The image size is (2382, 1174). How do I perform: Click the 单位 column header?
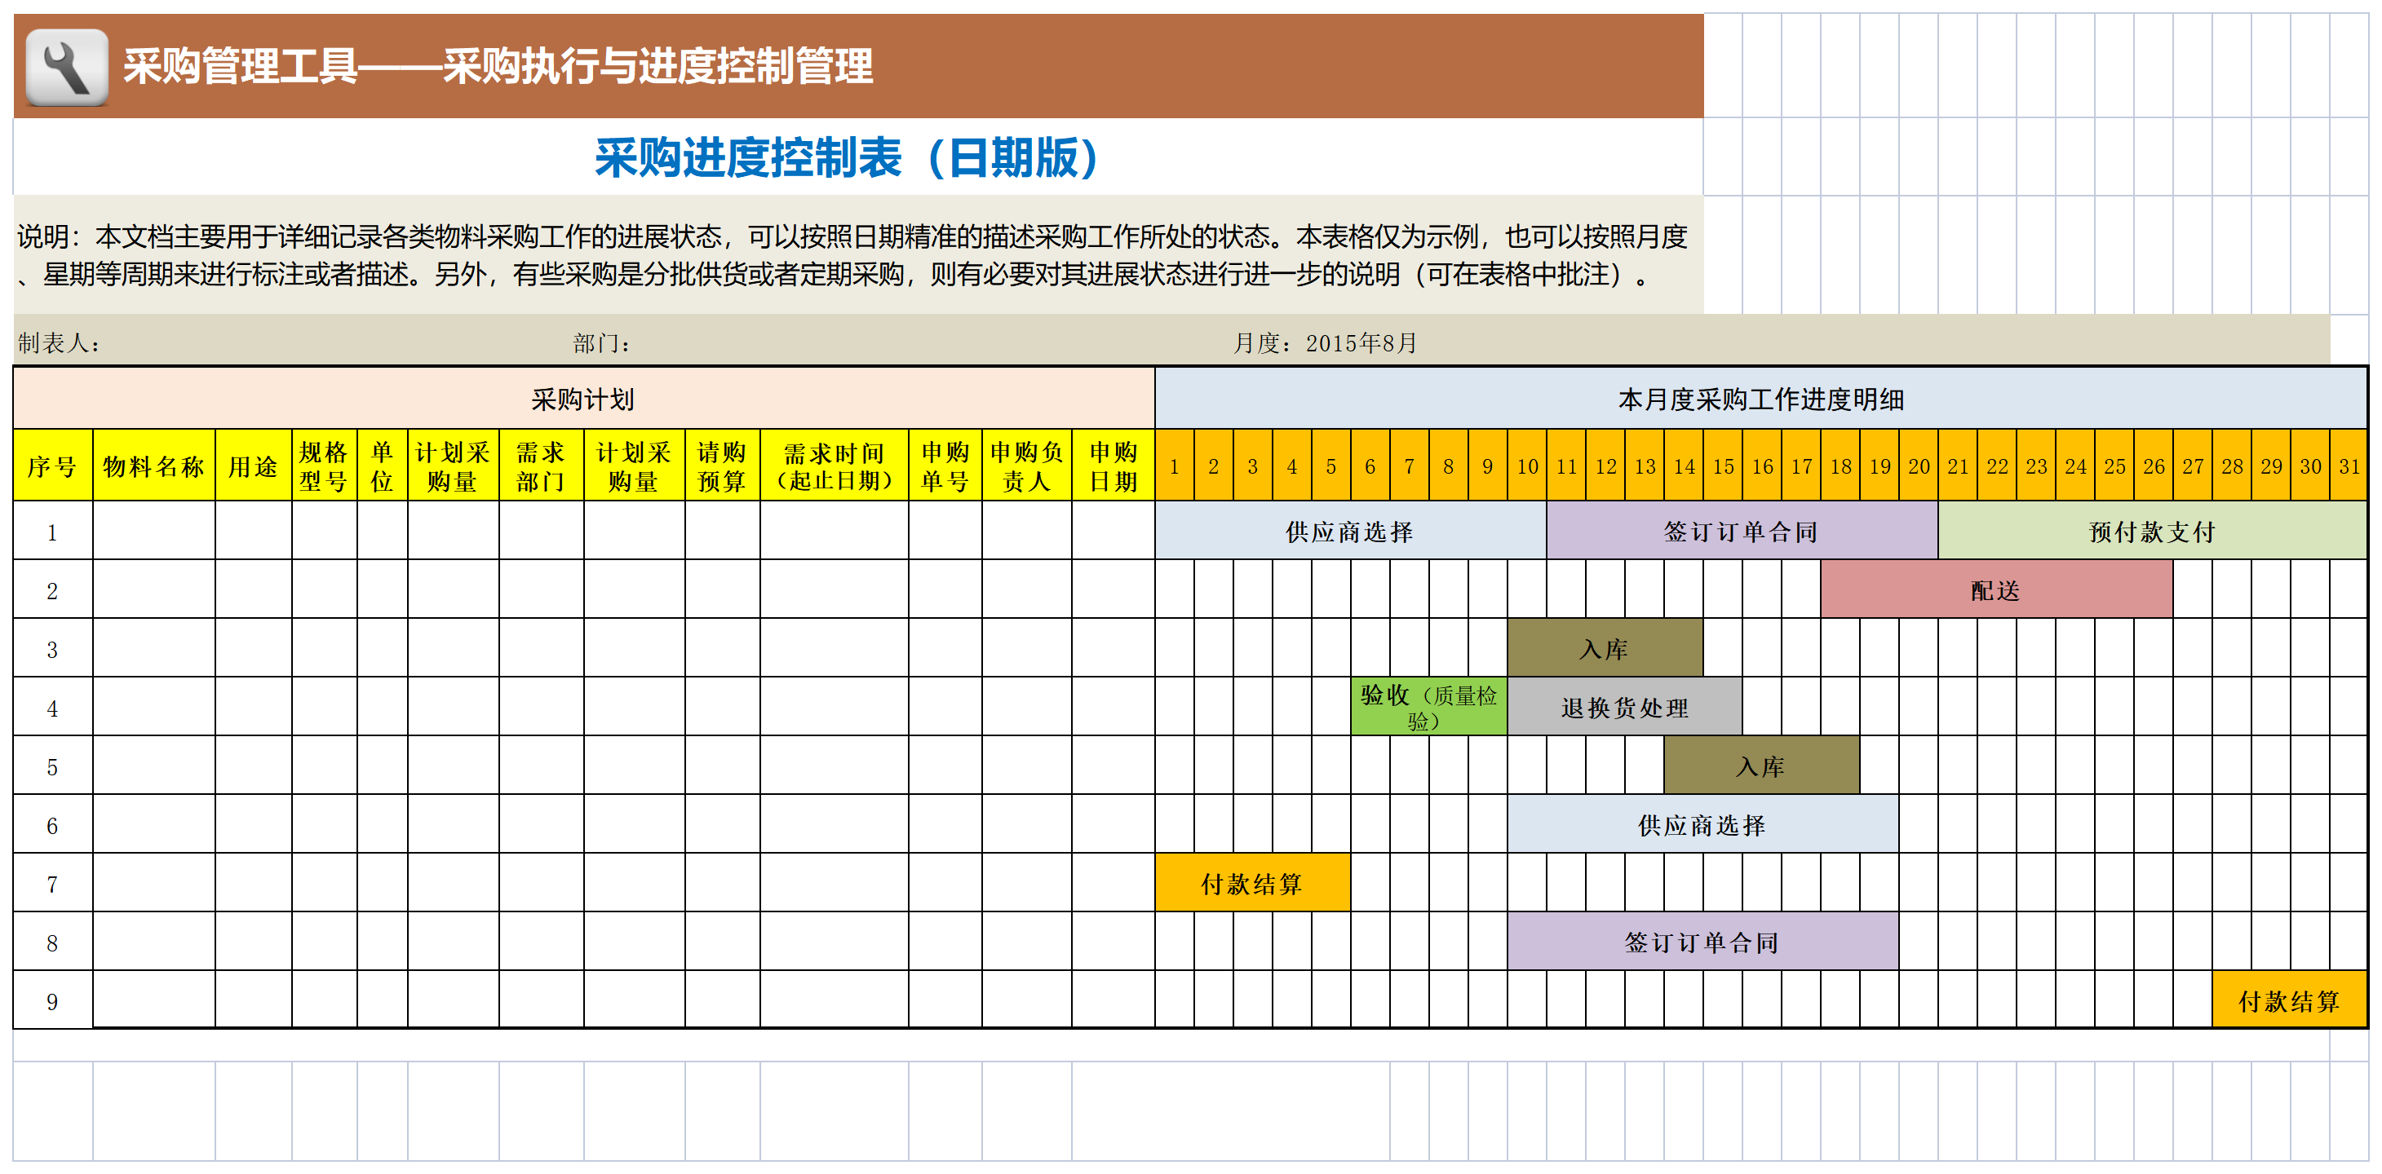point(382,466)
